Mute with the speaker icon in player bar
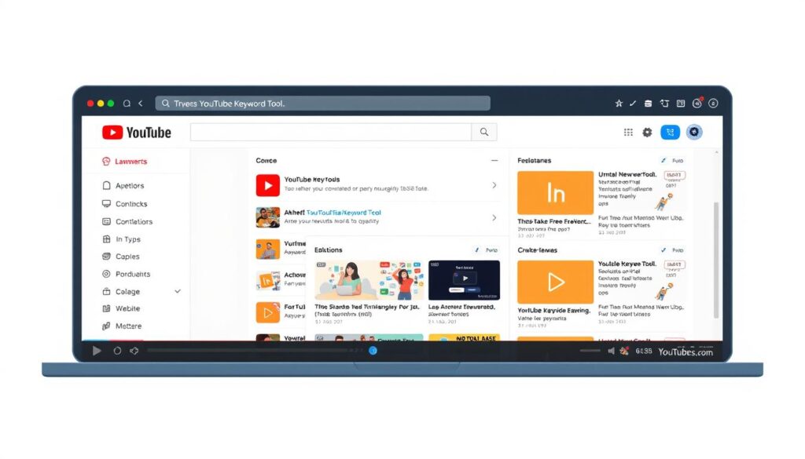 [x=611, y=351]
